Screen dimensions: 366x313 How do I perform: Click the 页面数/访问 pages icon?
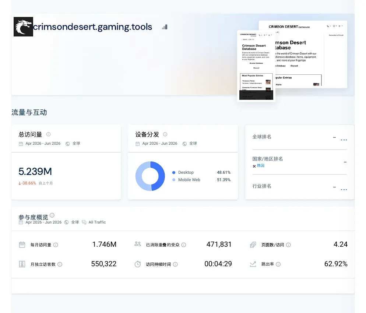pyautogui.click(x=253, y=245)
